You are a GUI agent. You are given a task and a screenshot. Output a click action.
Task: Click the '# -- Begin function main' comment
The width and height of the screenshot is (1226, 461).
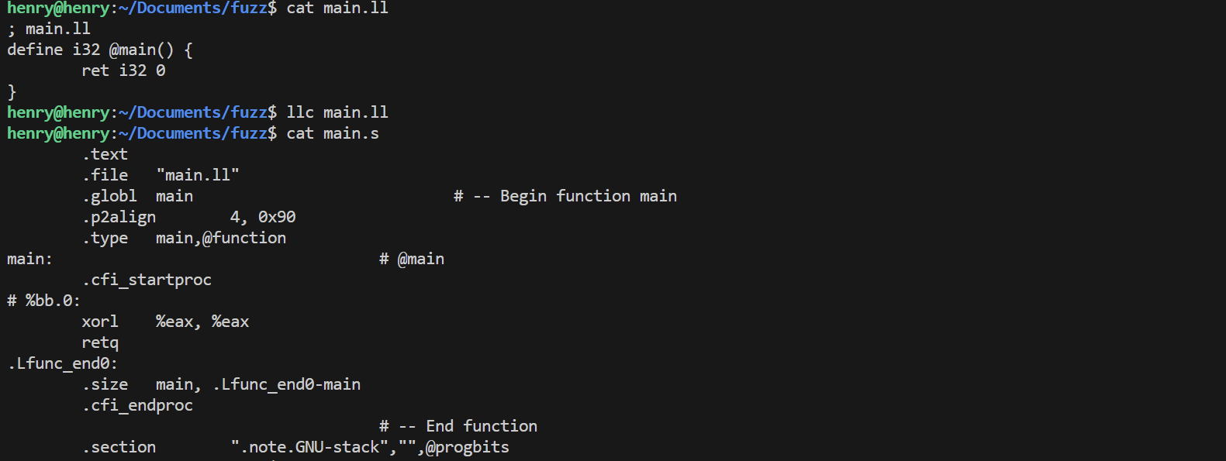(565, 197)
